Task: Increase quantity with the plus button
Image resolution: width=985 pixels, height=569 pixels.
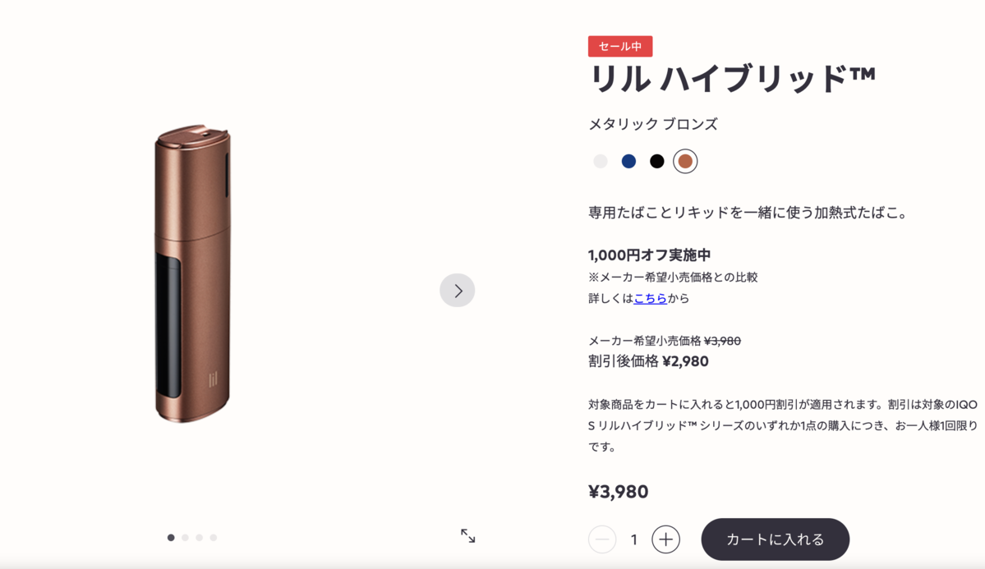Action: pos(665,539)
